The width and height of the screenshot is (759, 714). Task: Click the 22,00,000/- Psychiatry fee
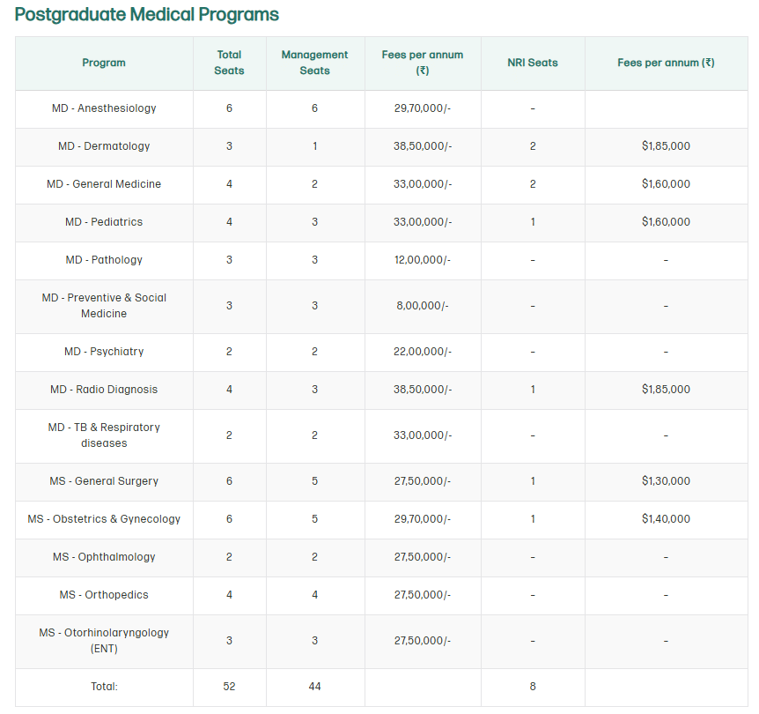click(423, 352)
